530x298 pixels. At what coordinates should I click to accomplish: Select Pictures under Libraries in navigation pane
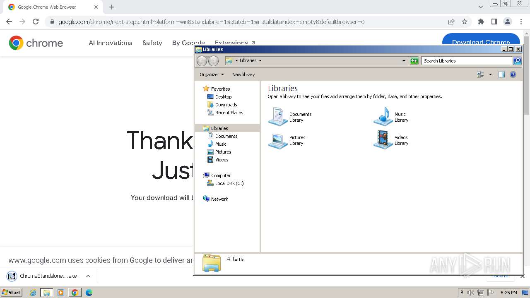point(223,152)
